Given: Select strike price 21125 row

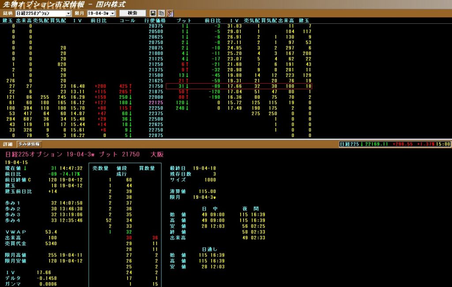Looking at the screenshot, I should click(x=156, y=59).
